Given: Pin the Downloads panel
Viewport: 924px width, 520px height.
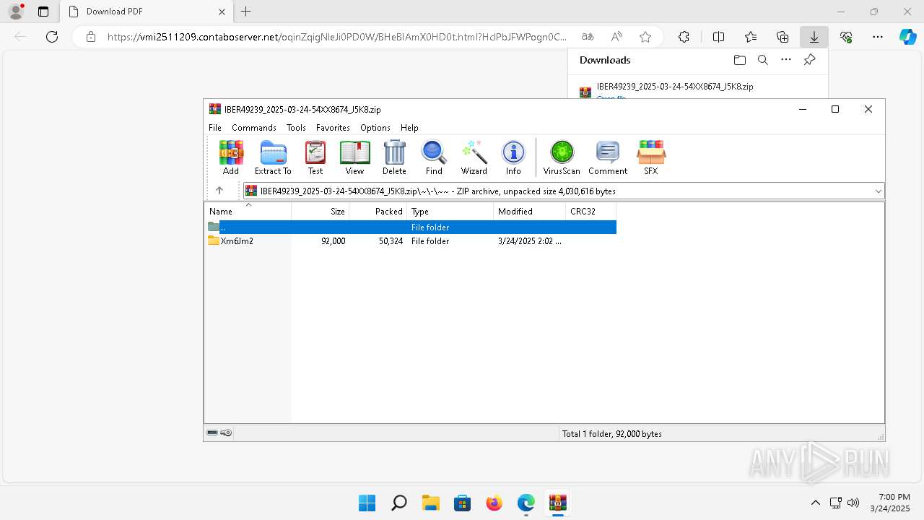Looking at the screenshot, I should 810,60.
